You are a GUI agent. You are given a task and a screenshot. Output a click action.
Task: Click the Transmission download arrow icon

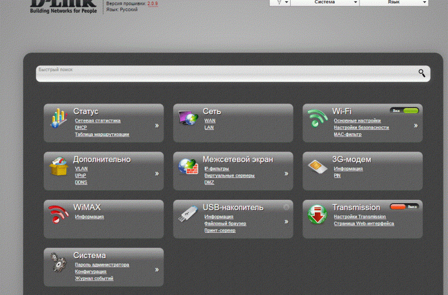318,214
